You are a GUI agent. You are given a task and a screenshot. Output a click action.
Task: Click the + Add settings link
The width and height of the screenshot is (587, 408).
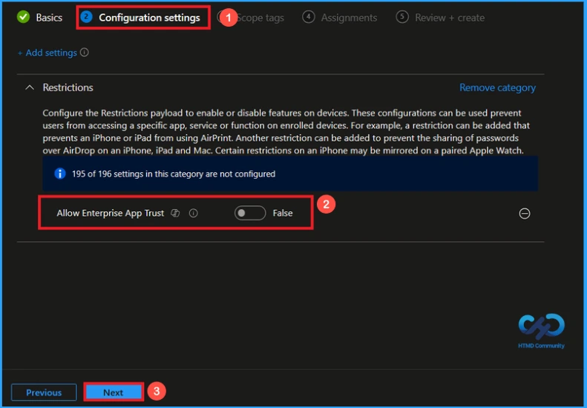click(x=47, y=53)
